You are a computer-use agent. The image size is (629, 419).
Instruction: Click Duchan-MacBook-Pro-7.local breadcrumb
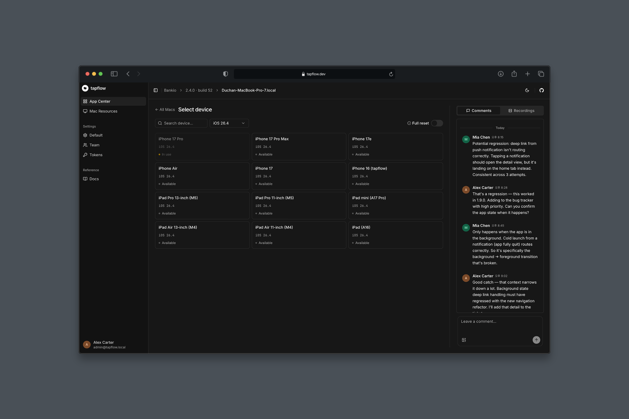(248, 90)
